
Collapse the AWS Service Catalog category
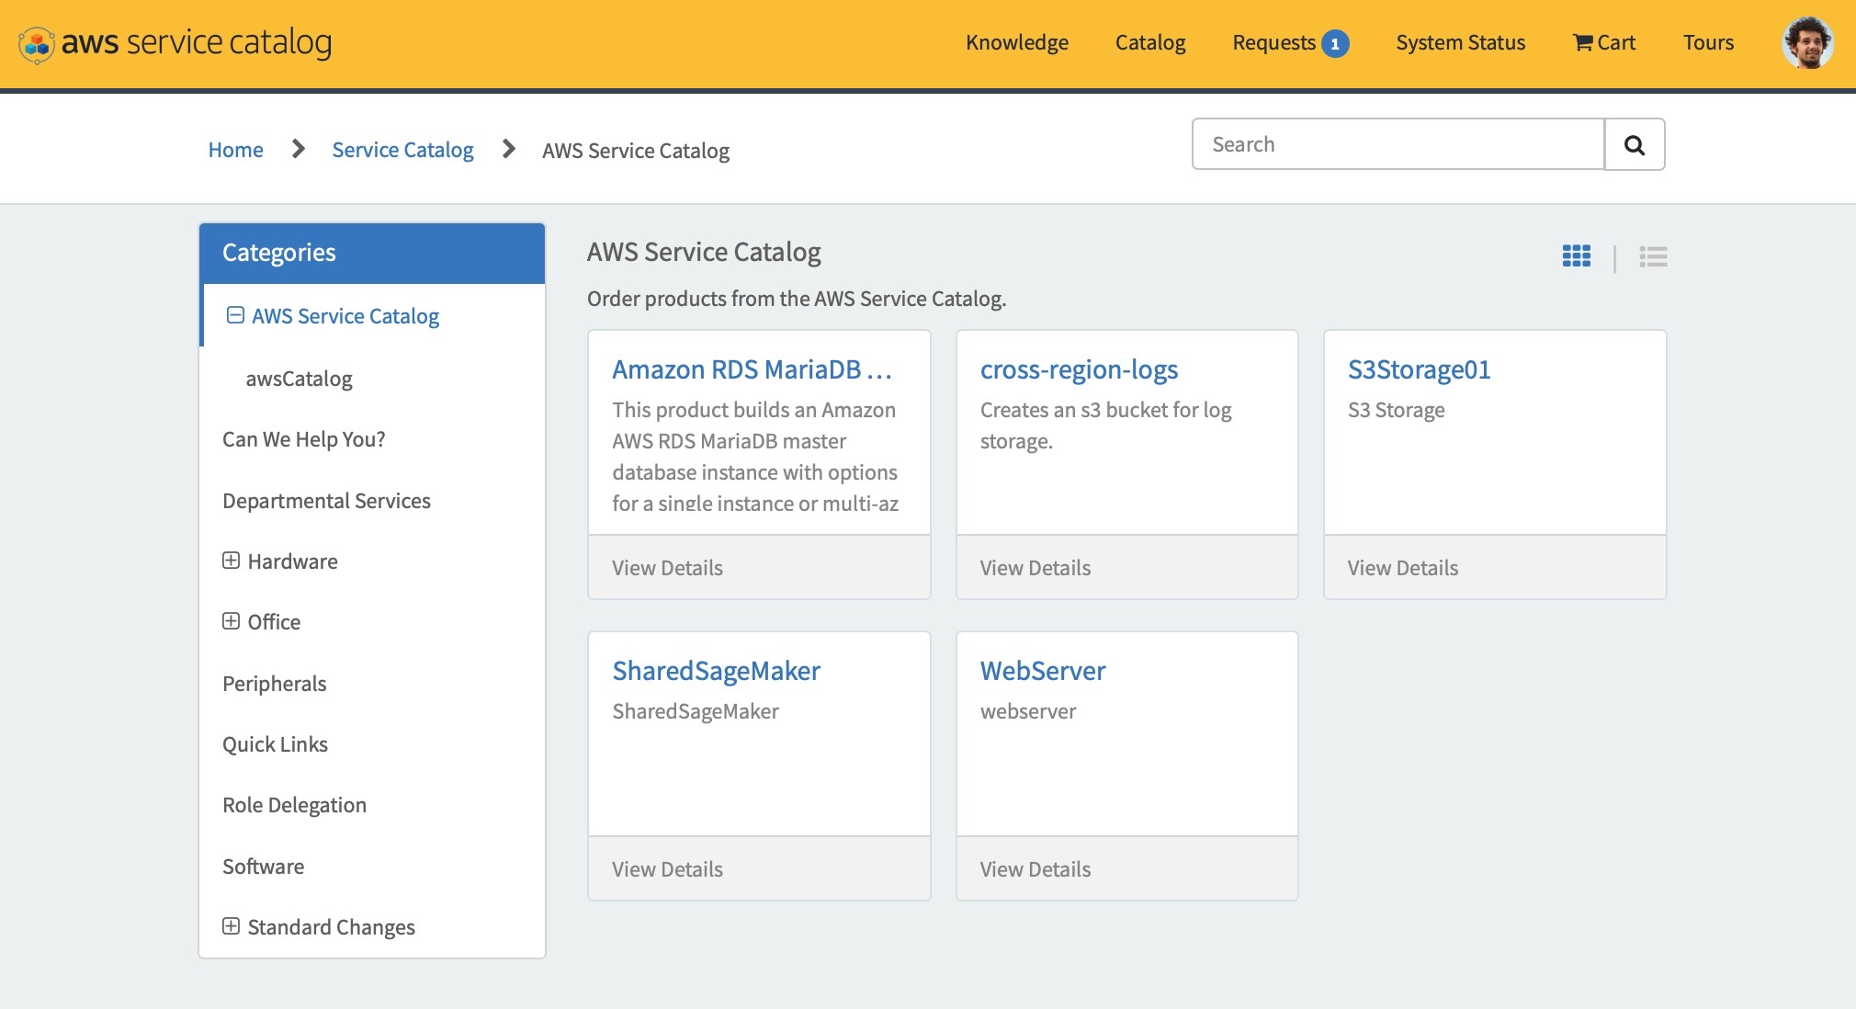tap(235, 315)
